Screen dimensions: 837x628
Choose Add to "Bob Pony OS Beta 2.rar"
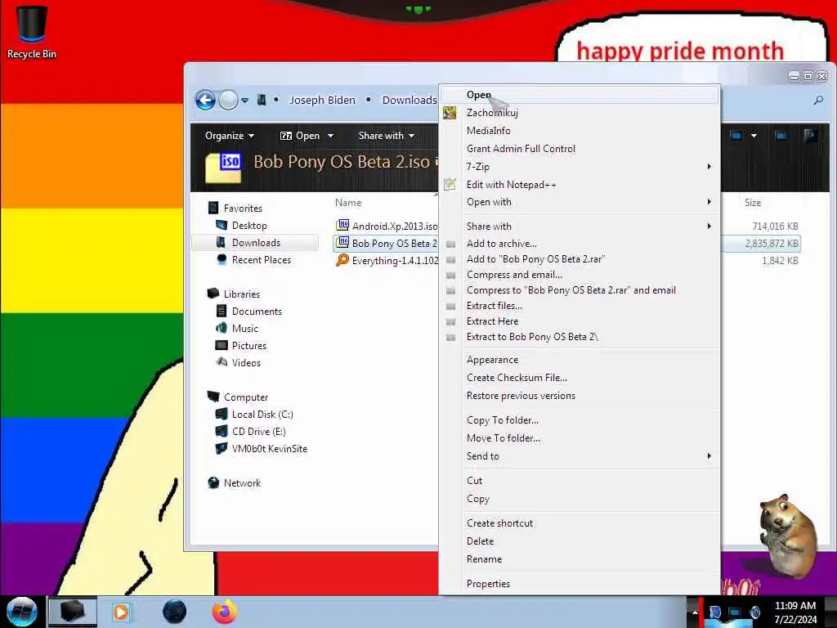(580, 259)
